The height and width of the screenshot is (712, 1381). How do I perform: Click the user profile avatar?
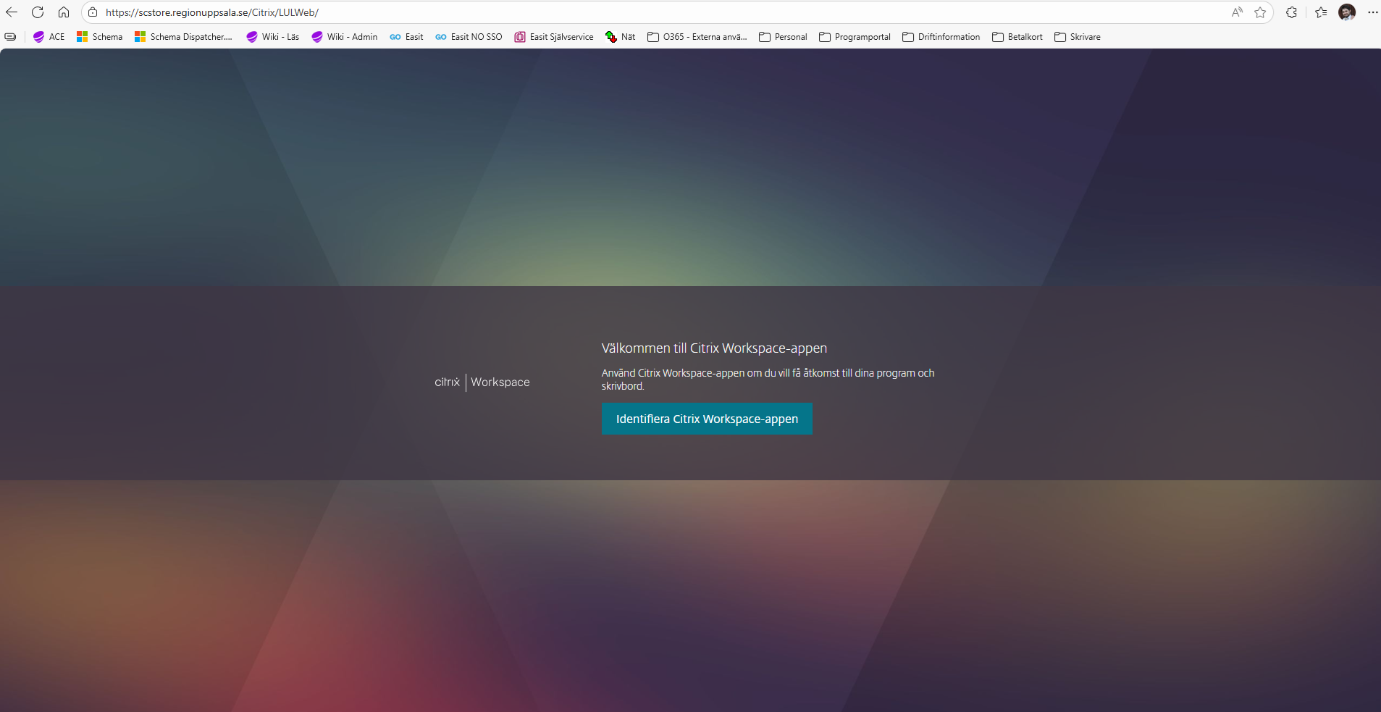tap(1347, 12)
